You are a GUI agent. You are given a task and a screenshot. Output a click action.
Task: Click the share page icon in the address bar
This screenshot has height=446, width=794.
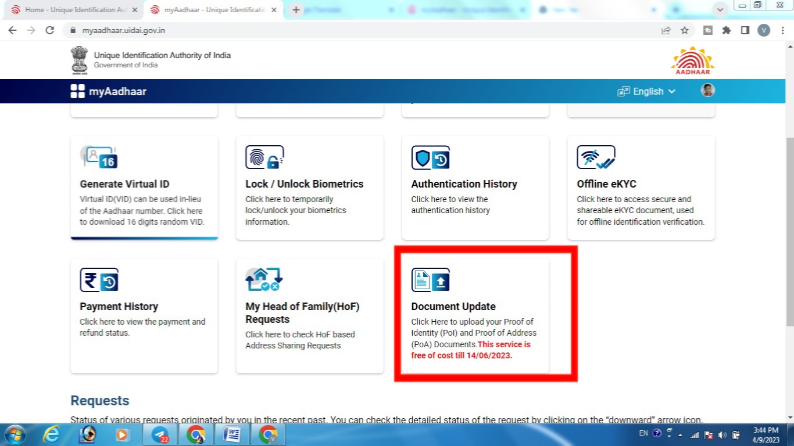pos(666,30)
